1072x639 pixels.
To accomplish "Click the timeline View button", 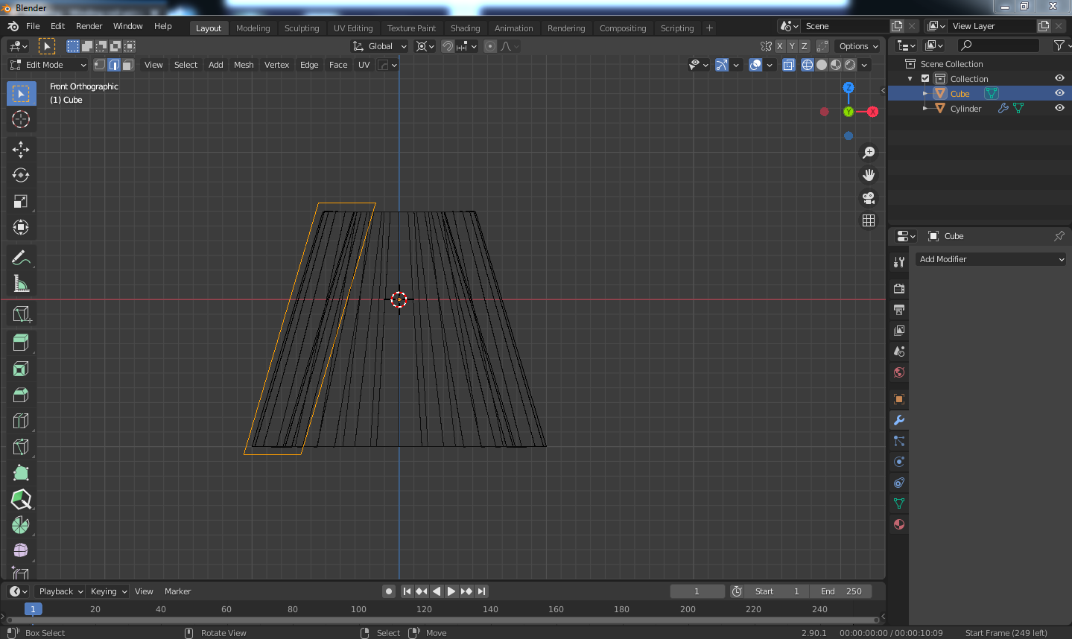I will pos(144,591).
